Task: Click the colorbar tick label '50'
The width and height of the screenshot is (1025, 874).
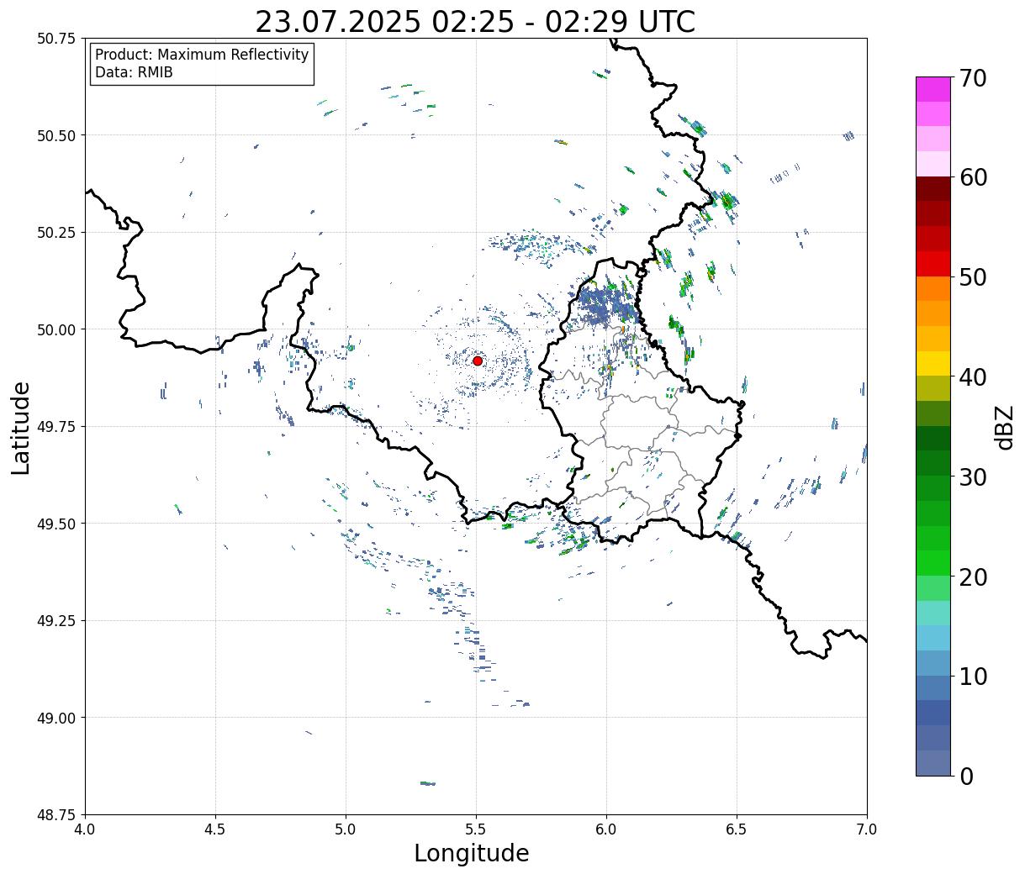Action: (x=972, y=277)
